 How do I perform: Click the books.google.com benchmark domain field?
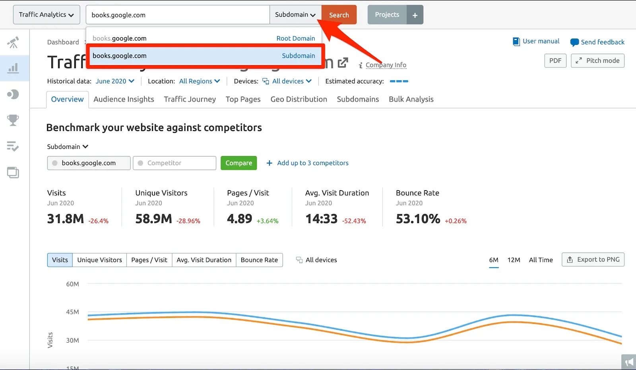point(89,163)
